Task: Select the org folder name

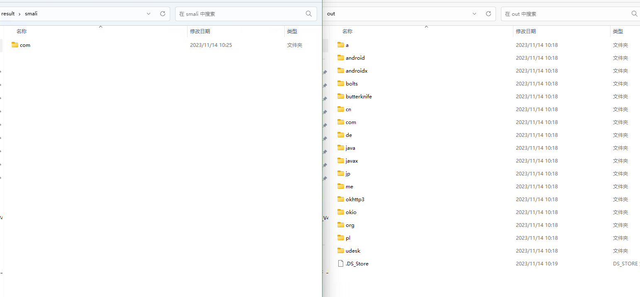Action: point(350,225)
